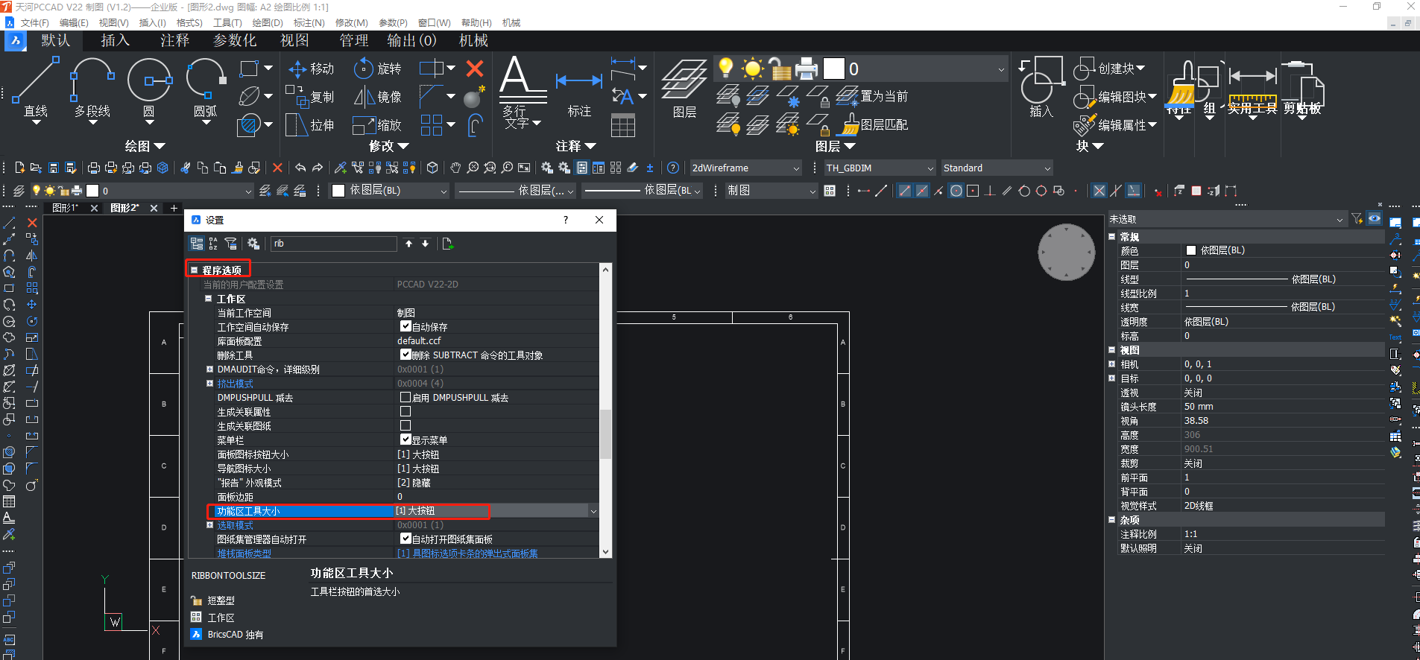This screenshot has height=660, width=1420.
Task: Toggle the eye icon in properties panel header
Action: 1375,218
